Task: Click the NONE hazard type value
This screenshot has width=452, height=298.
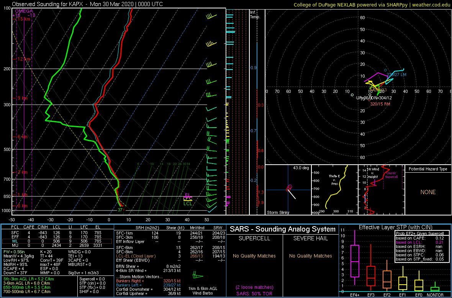Action: (428, 192)
